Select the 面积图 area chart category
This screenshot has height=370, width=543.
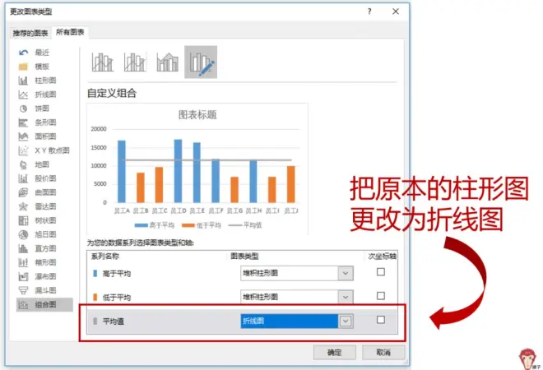[37, 136]
